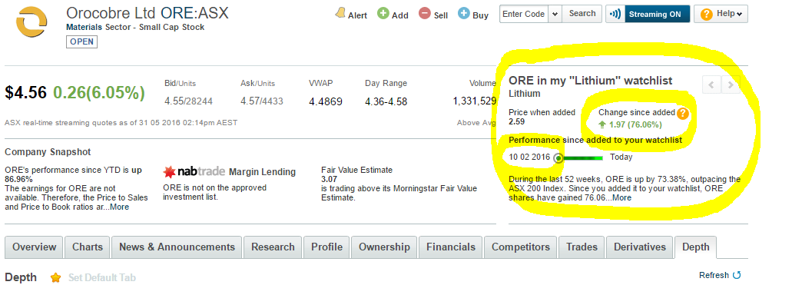Click the Volume value 1,331,529
The width and height of the screenshot is (802, 285).
click(x=475, y=101)
